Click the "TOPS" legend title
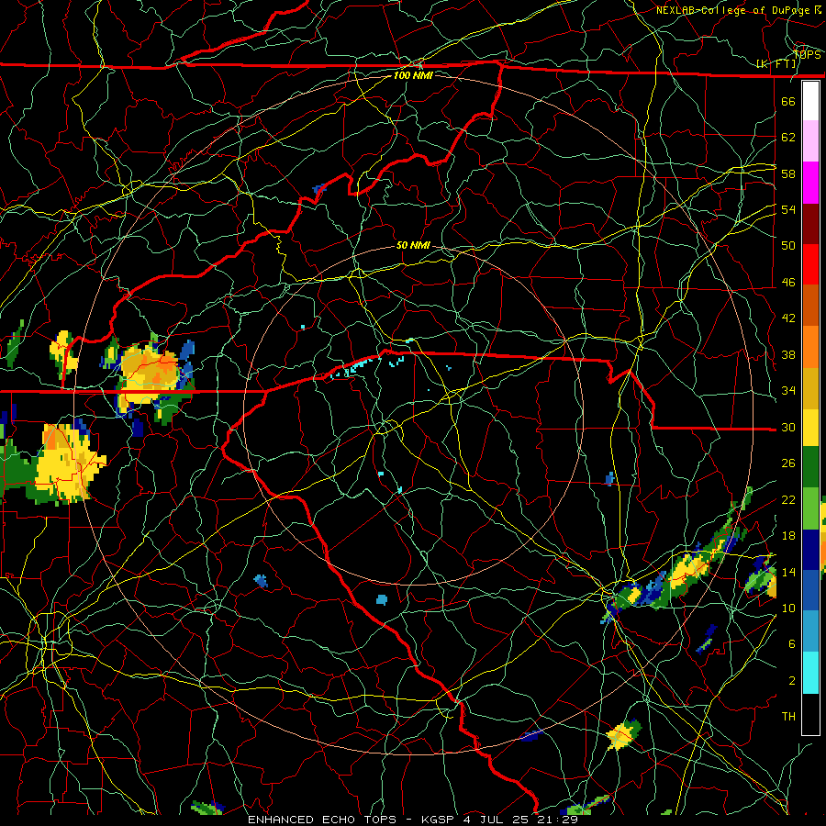Screen dimensions: 826x826 808,55
